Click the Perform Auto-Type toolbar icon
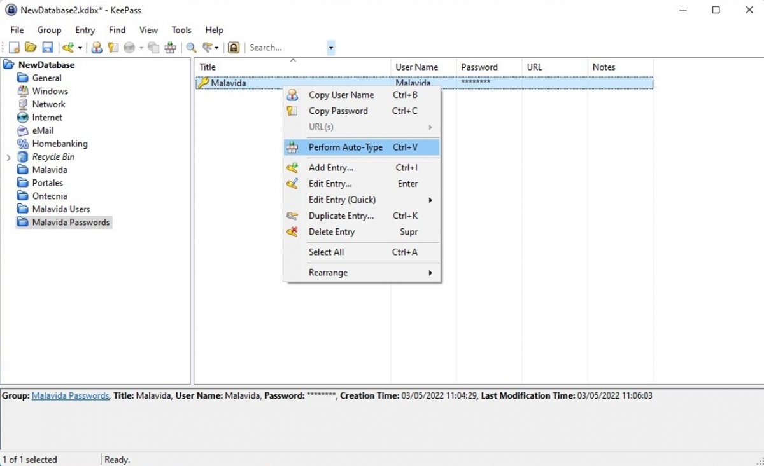 [170, 48]
